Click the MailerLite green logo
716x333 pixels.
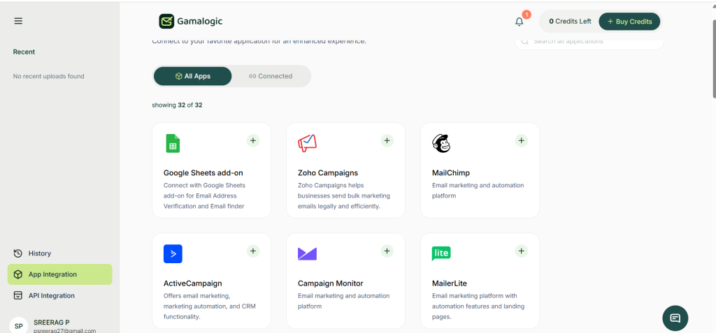(x=441, y=253)
